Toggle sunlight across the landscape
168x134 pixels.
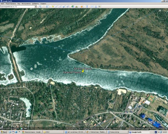click(x=77, y=6)
